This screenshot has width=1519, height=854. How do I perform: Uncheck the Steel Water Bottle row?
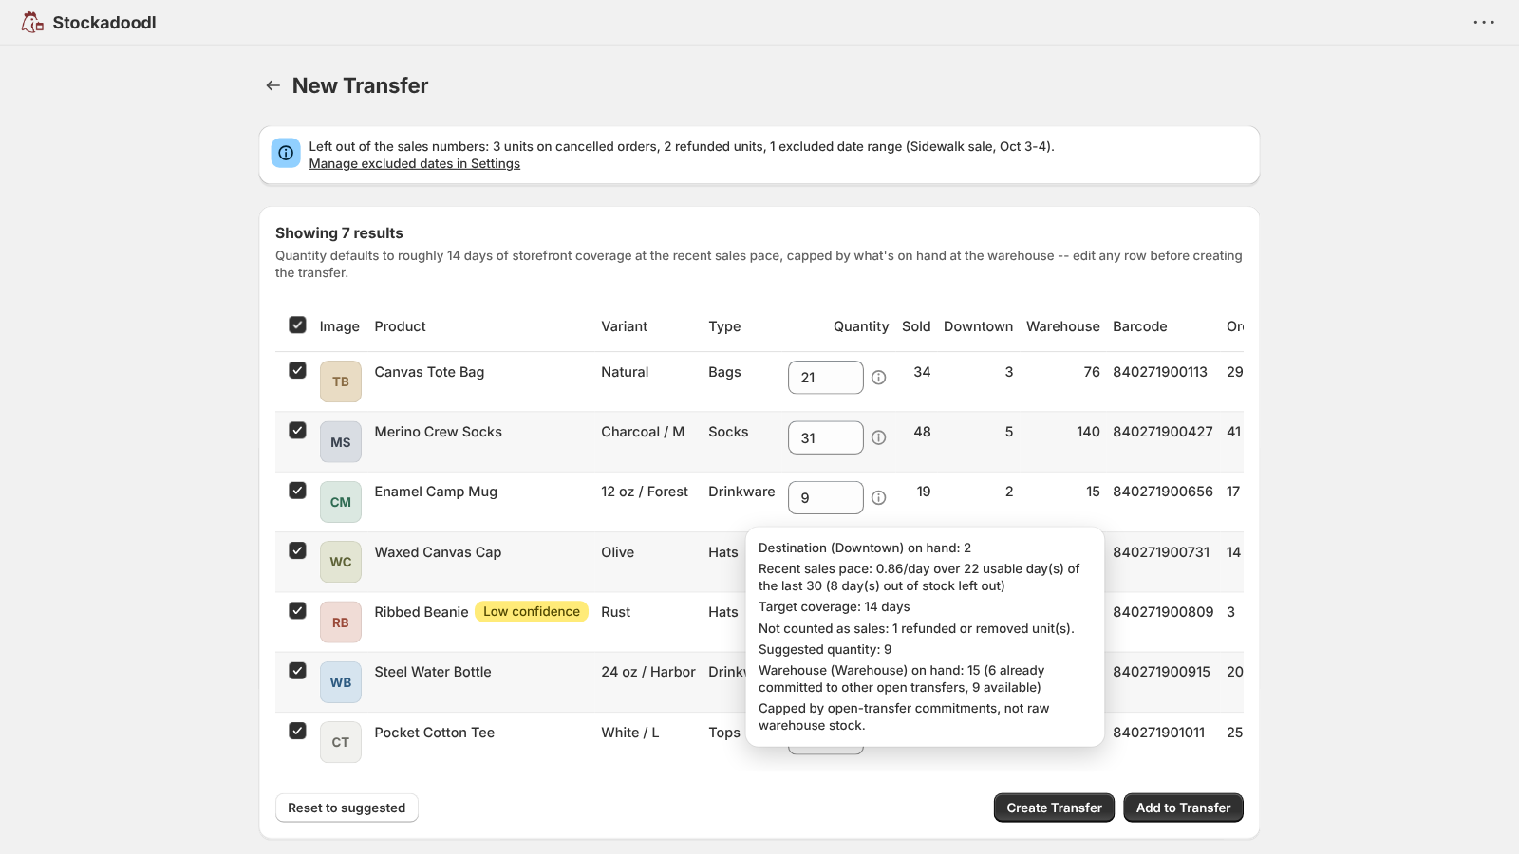point(297,671)
